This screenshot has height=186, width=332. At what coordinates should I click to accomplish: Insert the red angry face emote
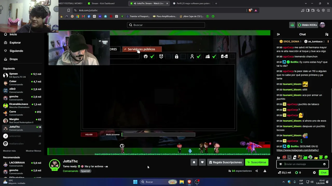[284, 157]
